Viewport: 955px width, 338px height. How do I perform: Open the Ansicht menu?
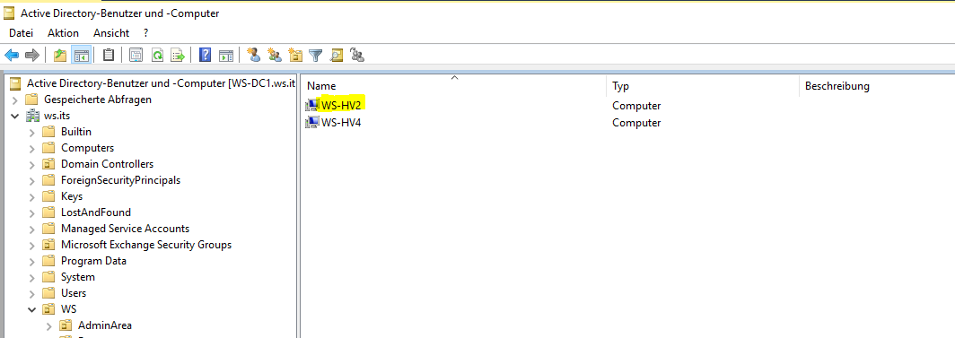111,33
